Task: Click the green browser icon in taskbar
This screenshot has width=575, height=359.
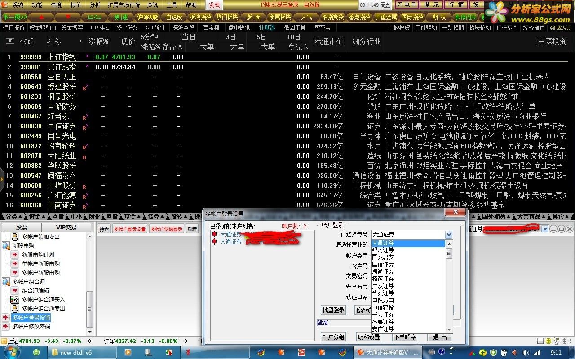Action: pyautogui.click(x=36, y=352)
